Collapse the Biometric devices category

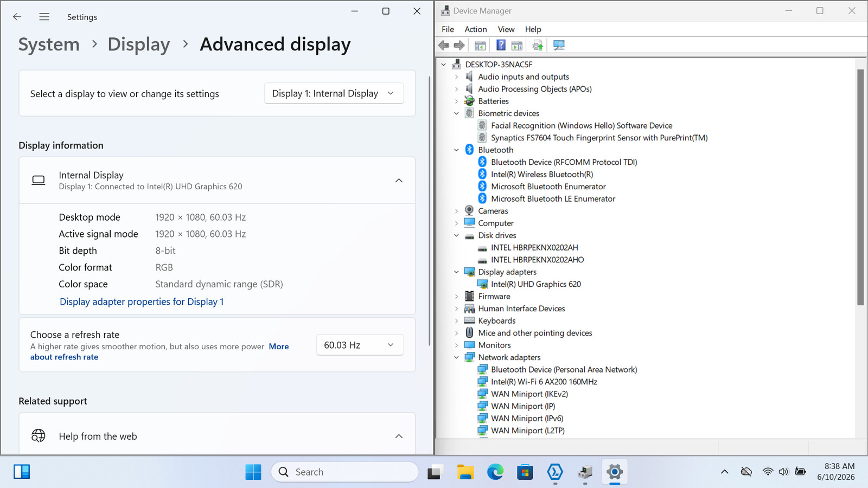coord(456,113)
